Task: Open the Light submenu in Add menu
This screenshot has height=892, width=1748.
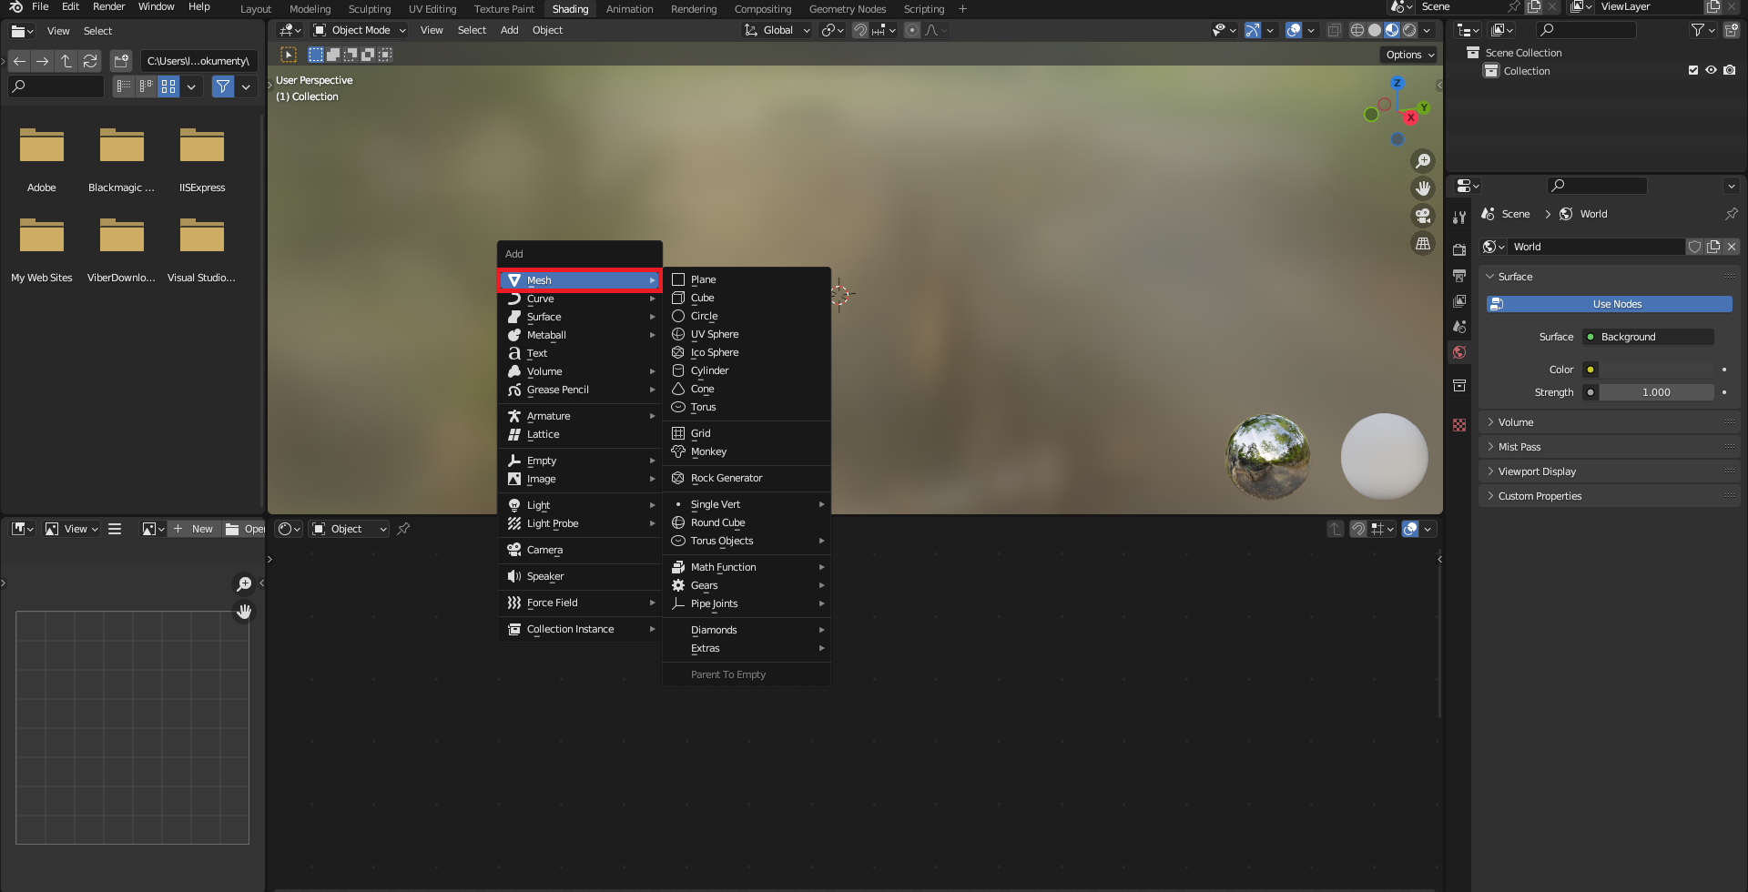Action: [580, 505]
